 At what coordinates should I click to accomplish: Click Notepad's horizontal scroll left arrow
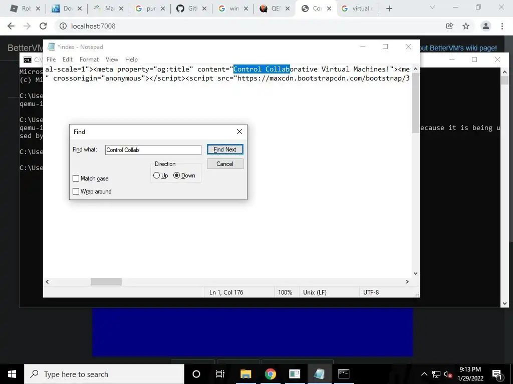pos(48,281)
